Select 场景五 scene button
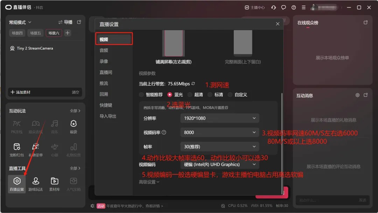The height and width of the screenshot is (213, 378). point(35,33)
